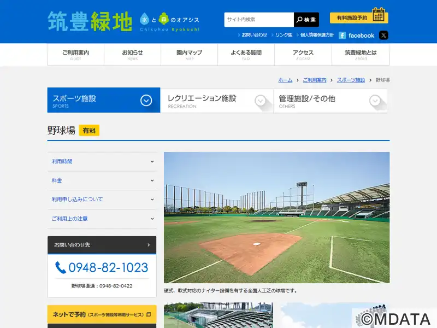This screenshot has height=328, width=437.
Task: Click the ホーム breadcrumb link
Action: click(285, 80)
